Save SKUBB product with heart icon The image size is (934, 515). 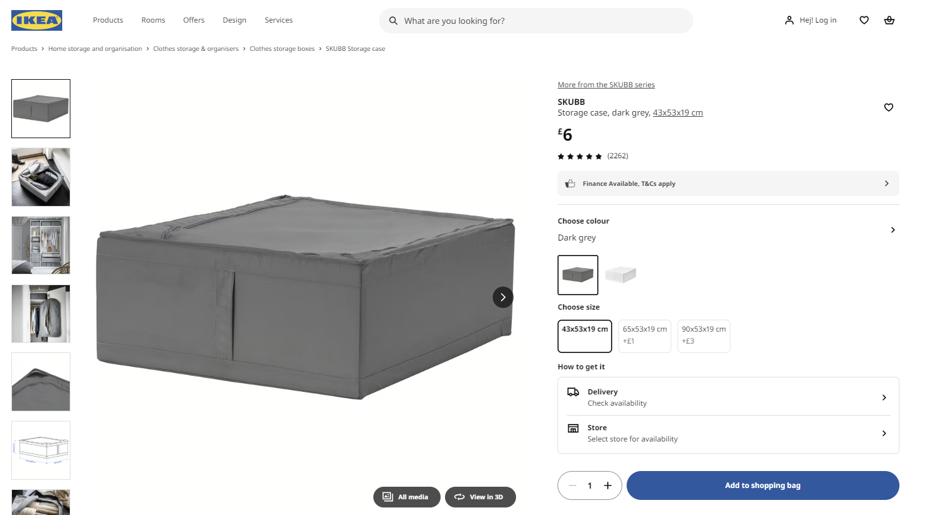click(x=889, y=107)
